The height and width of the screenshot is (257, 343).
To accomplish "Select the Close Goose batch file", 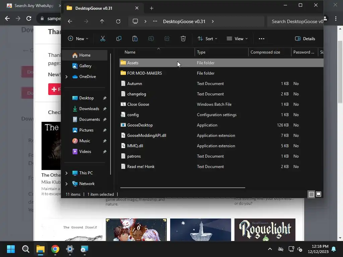I will [221, 104].
